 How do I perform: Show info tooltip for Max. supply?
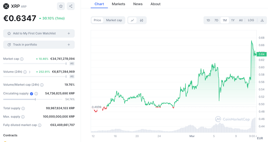(x=23, y=117)
